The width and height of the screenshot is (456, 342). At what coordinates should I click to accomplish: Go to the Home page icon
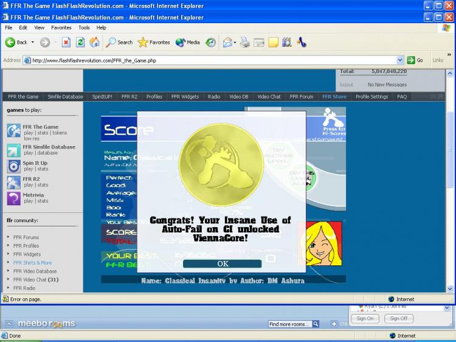94,42
